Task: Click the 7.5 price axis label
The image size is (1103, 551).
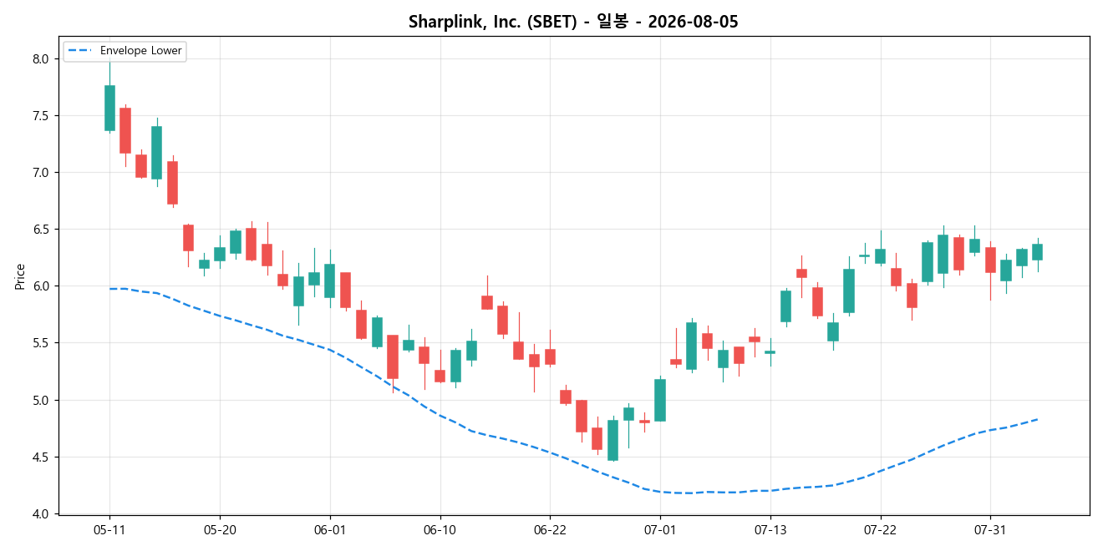Action: click(x=43, y=115)
